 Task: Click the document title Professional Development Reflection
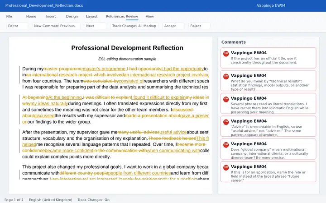(127, 48)
